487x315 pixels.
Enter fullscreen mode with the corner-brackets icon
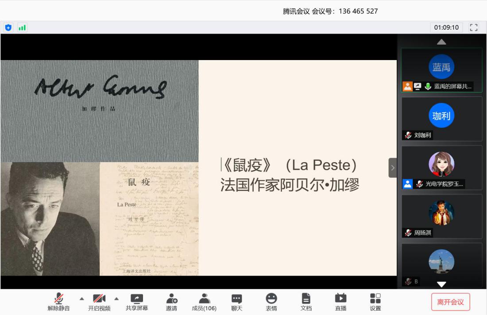[x=474, y=27]
